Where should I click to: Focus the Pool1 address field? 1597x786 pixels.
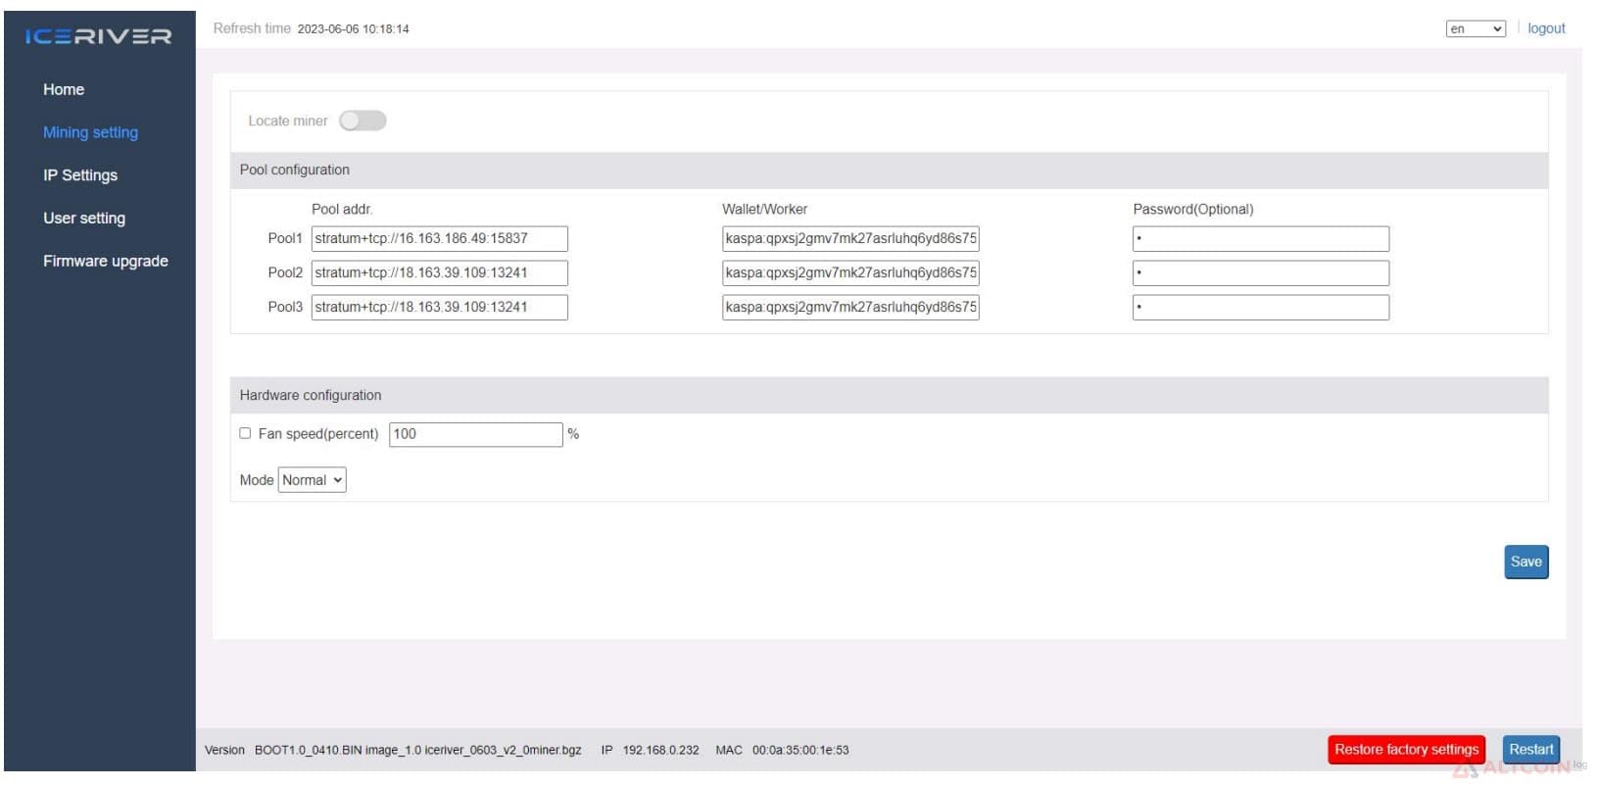[x=440, y=239]
